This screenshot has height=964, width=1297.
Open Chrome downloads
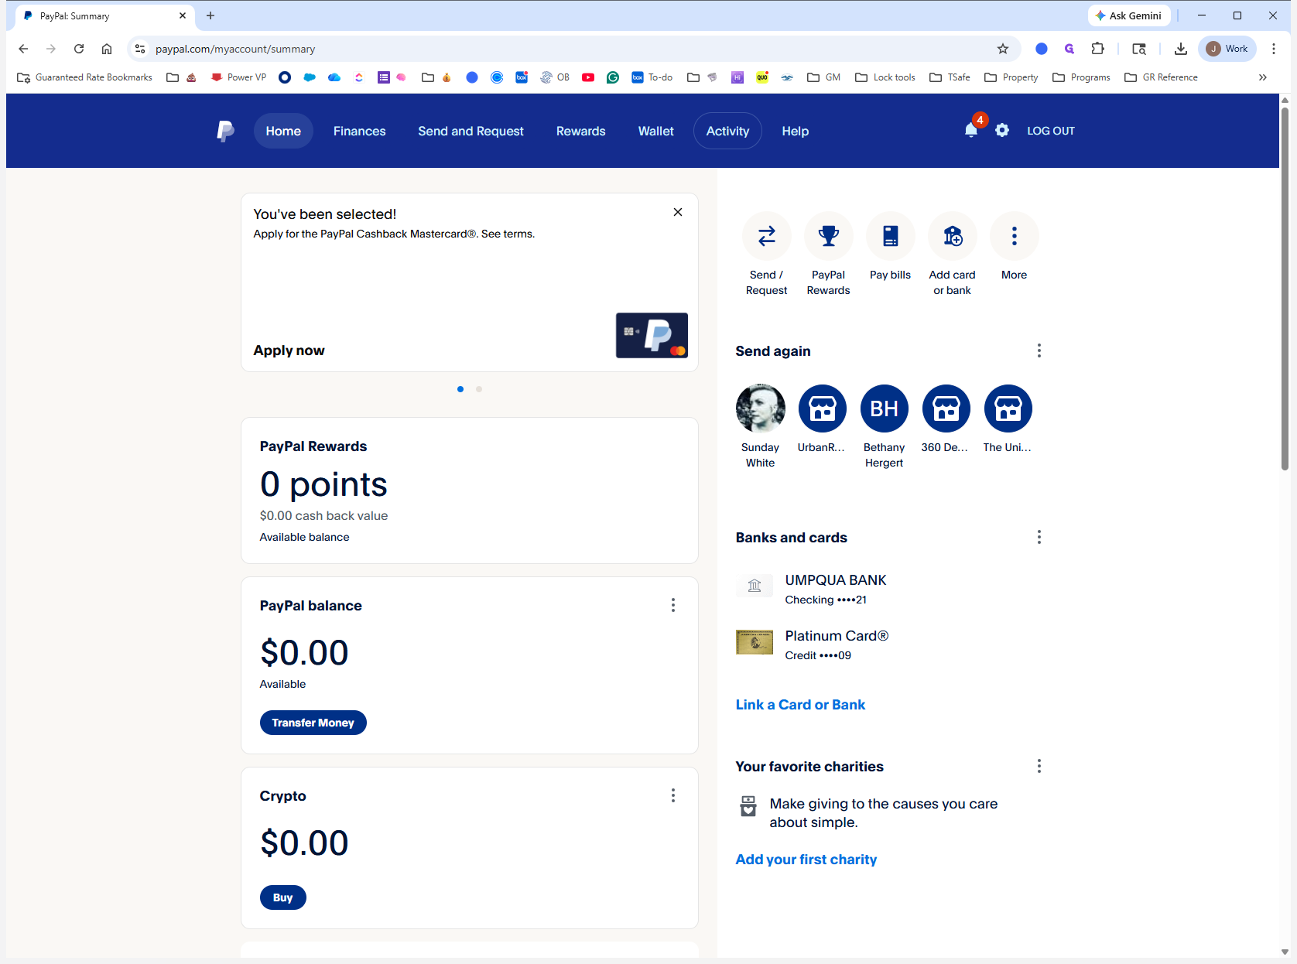point(1181,49)
